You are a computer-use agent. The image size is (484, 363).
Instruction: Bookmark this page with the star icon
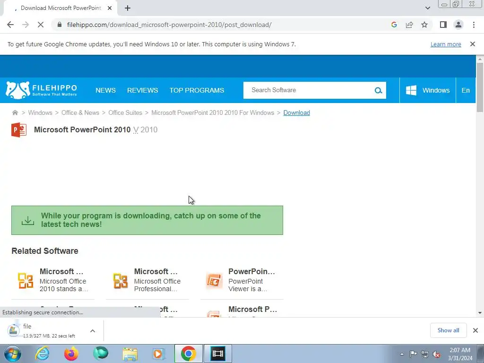pyautogui.click(x=424, y=25)
